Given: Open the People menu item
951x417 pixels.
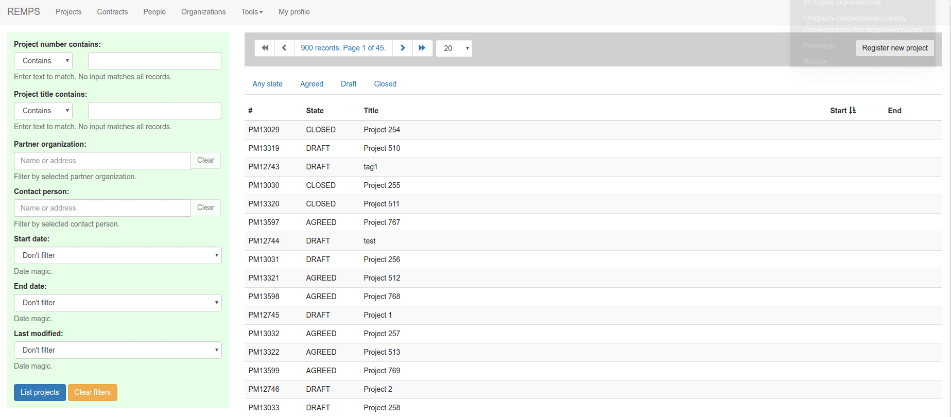Looking at the screenshot, I should click(154, 12).
